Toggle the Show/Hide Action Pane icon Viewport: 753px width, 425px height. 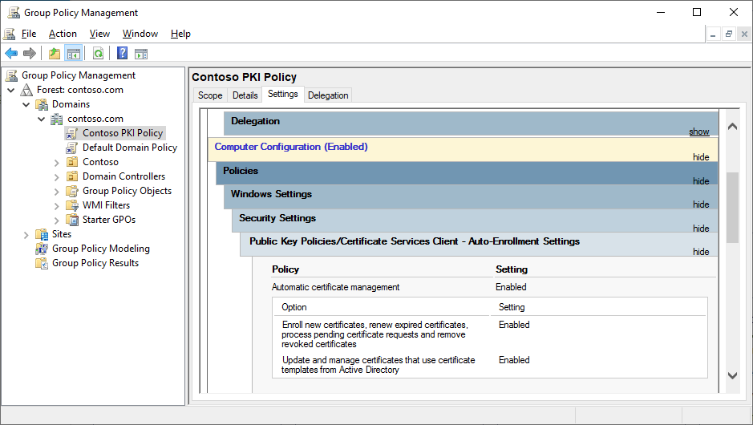[x=141, y=54]
